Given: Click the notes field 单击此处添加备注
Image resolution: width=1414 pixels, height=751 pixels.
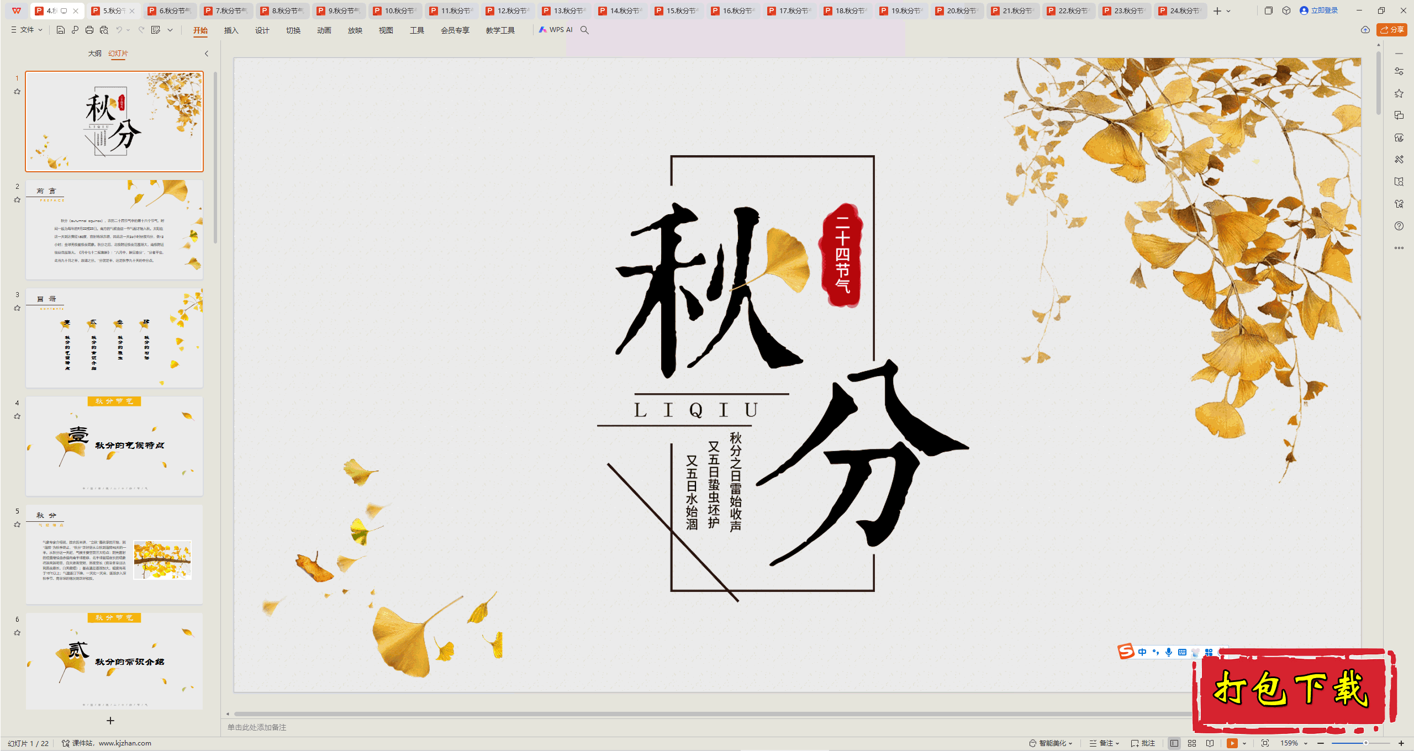Looking at the screenshot, I should point(257,727).
